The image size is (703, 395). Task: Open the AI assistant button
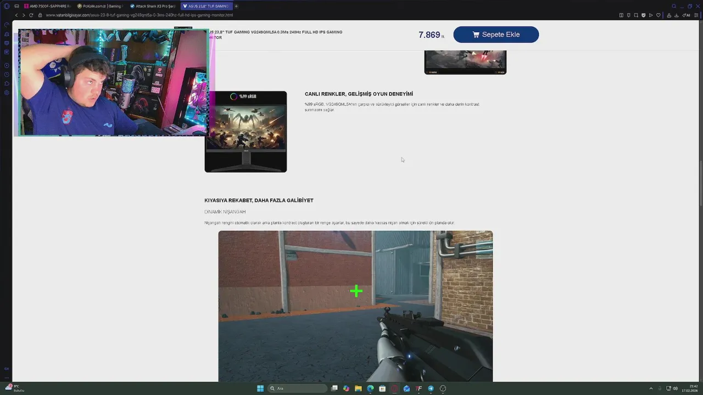tap(687, 15)
